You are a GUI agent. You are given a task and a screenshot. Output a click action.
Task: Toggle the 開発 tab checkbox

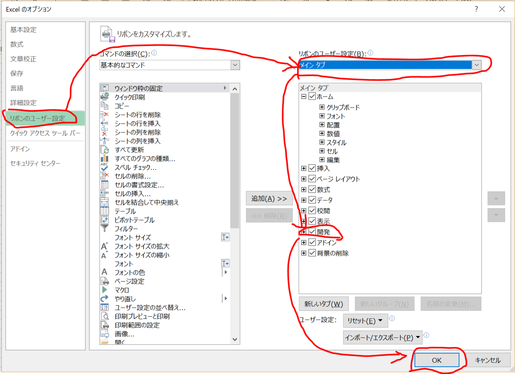pyautogui.click(x=312, y=232)
